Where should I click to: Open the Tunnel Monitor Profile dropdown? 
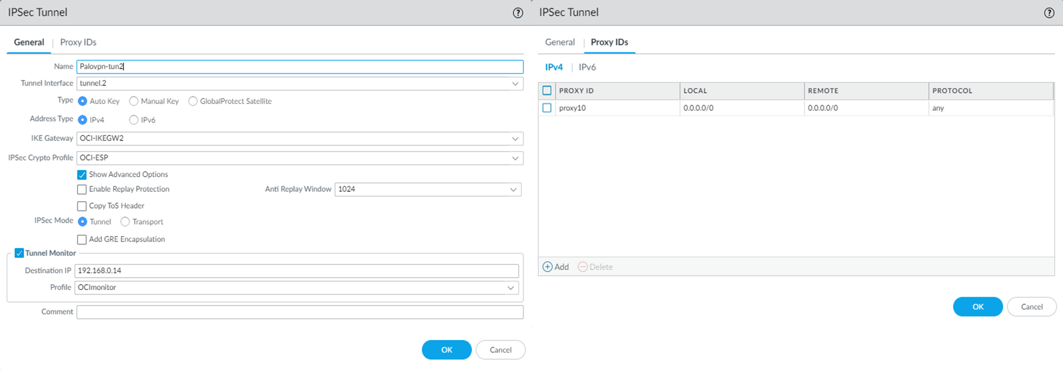coord(510,288)
